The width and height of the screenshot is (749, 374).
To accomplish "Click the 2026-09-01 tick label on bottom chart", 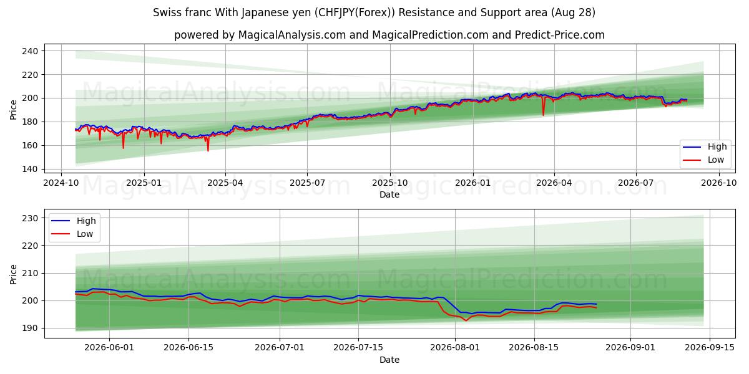I will click(630, 348).
